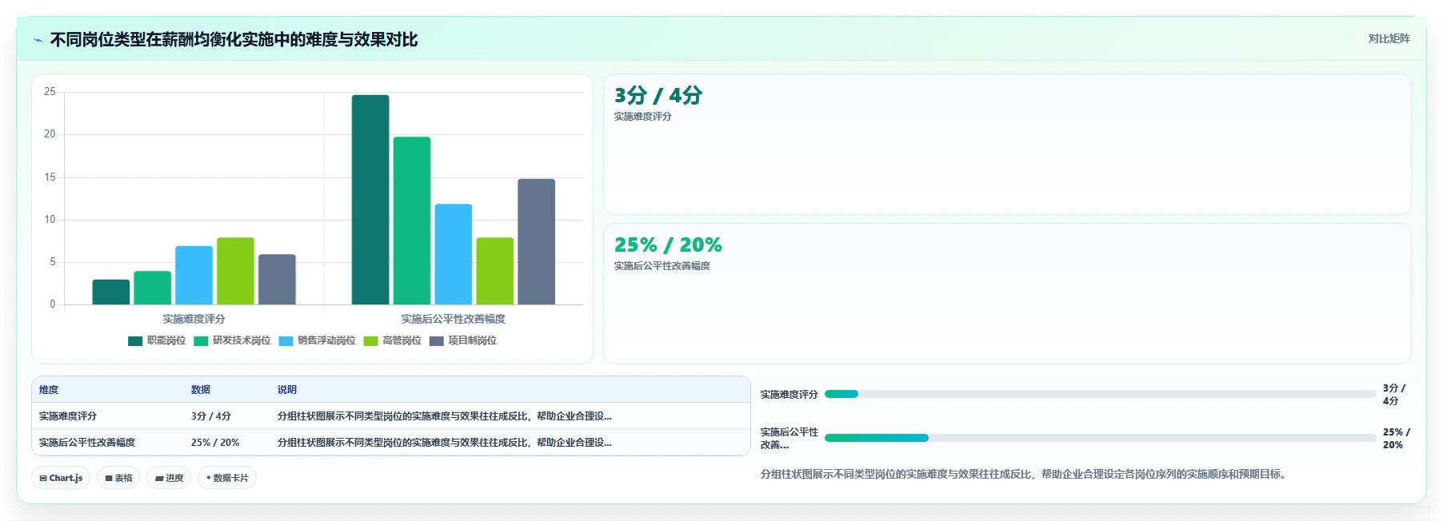Toggle 职能岗位 legend swatch
This screenshot has width=1443, height=521.
135,341
